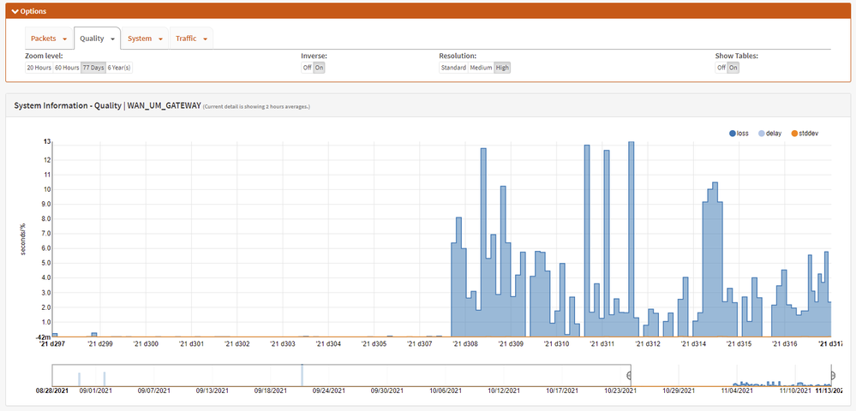Turn Inverse On
This screenshot has width=856, height=411.
320,68
